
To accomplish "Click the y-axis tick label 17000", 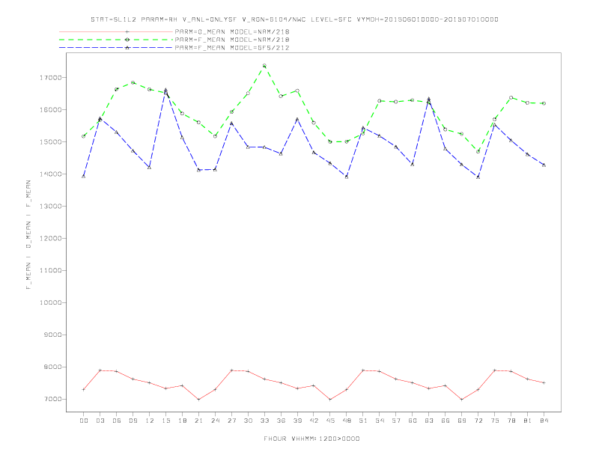I will 51,78.
